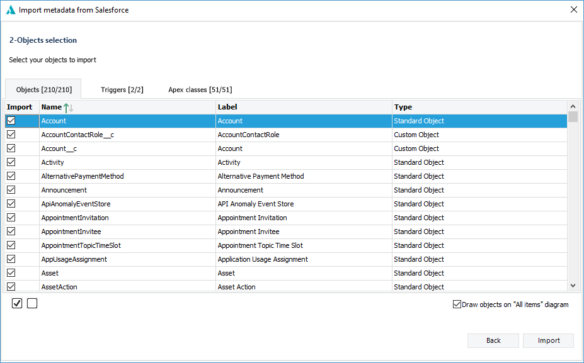
Task: Click the Back button
Action: pyautogui.click(x=493, y=340)
